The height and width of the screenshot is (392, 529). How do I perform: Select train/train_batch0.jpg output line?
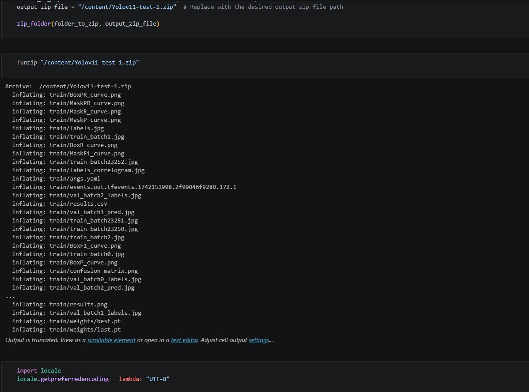(68, 254)
